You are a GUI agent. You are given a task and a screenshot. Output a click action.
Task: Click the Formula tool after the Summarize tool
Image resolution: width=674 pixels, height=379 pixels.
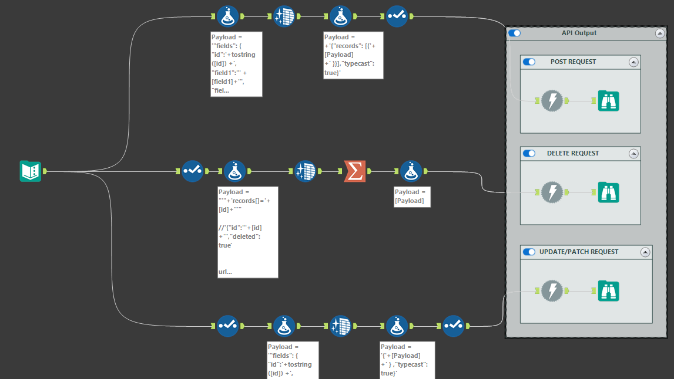coord(411,171)
